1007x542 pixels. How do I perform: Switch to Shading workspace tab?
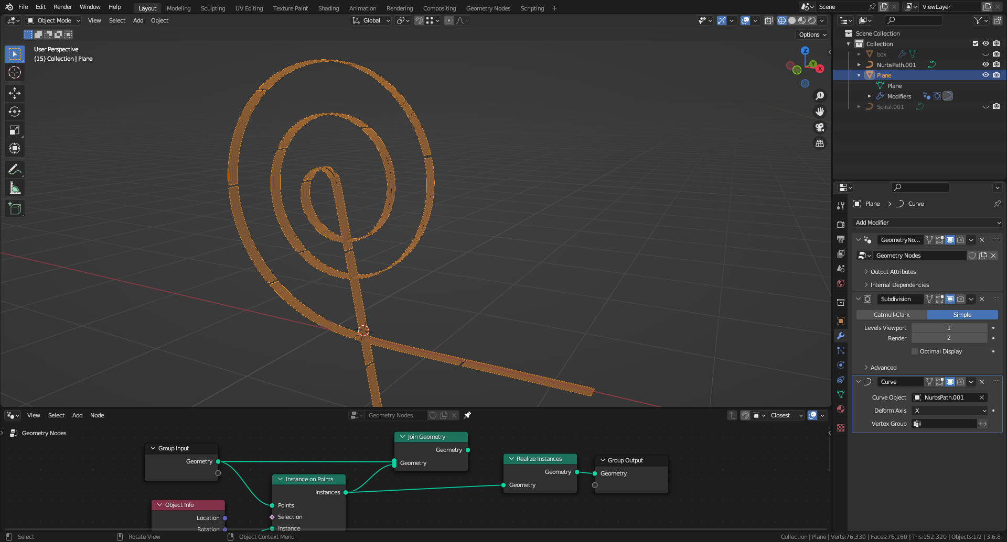point(328,8)
